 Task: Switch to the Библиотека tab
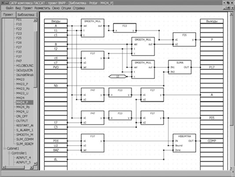(26, 15)
